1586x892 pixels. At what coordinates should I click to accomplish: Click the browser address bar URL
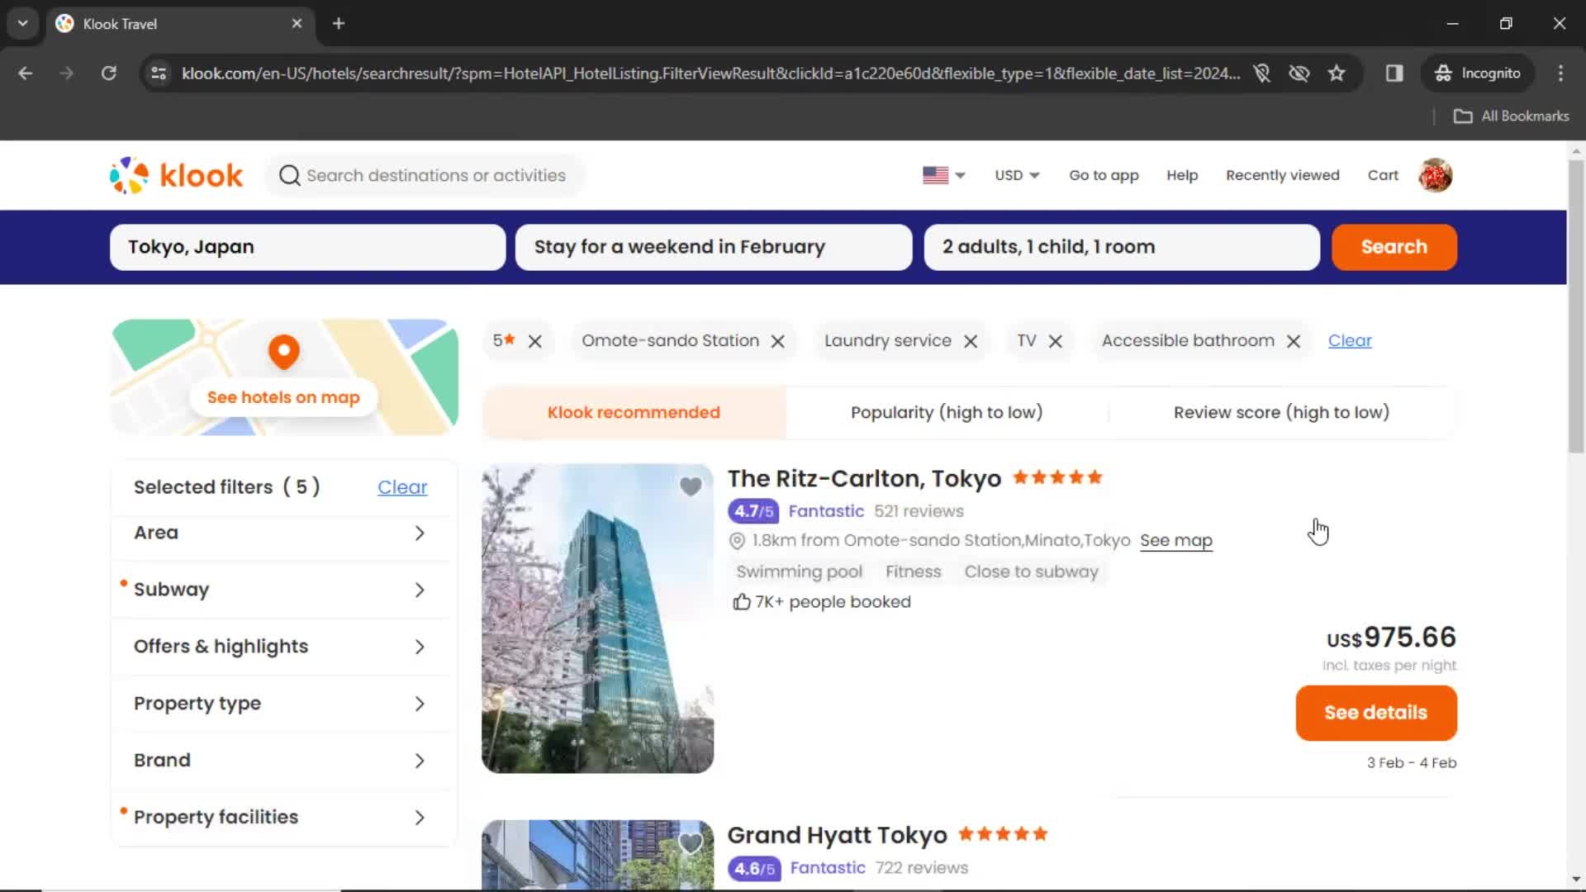point(710,74)
